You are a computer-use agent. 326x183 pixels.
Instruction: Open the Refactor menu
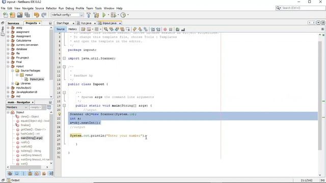point(51,8)
